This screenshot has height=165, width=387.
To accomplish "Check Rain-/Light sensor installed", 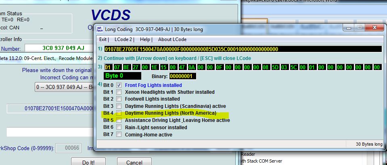I will (119, 127).
